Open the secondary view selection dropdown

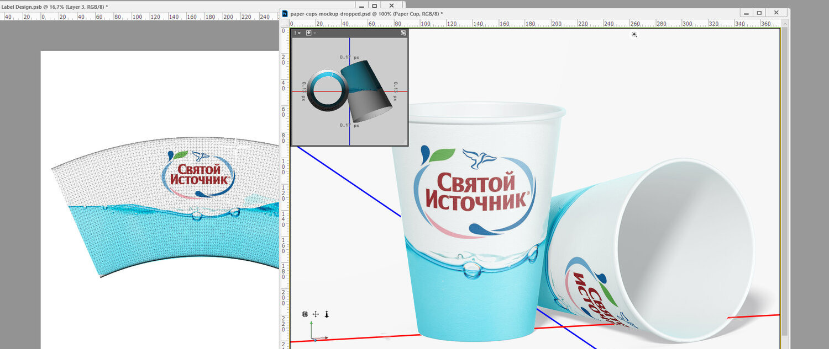coord(309,33)
